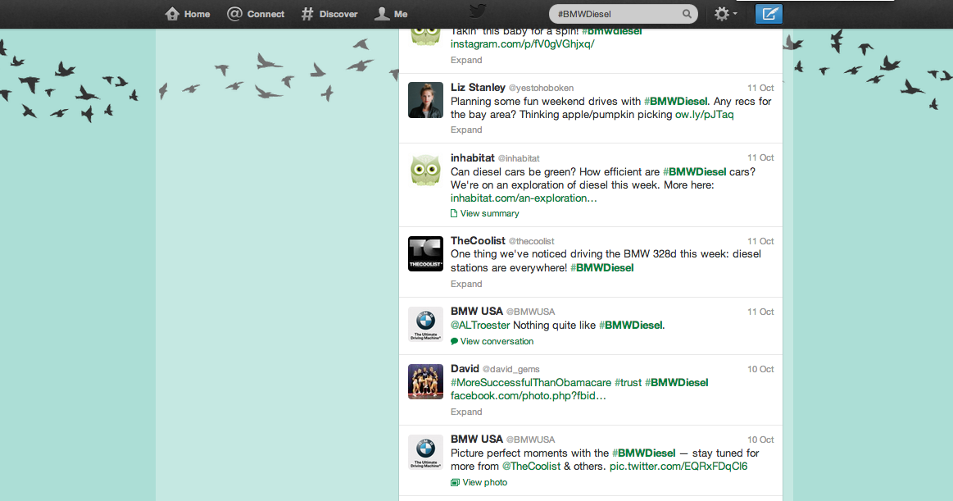Open the Discover tab
This screenshot has height=501, width=953.
tap(329, 14)
